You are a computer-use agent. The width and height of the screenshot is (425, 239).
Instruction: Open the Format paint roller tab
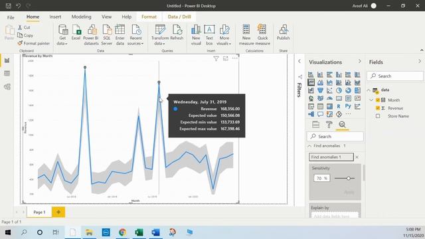point(329,124)
